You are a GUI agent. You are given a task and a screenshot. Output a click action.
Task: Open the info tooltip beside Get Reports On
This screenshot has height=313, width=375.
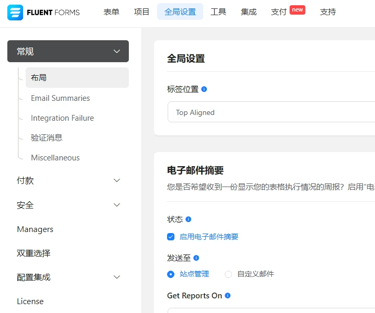tap(228, 296)
